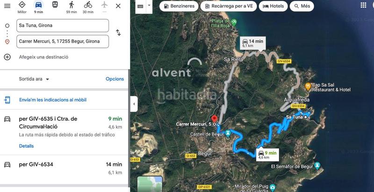The height and width of the screenshot is (192, 374).
Task: Select the best travel mode icon
Action: coord(22,5)
